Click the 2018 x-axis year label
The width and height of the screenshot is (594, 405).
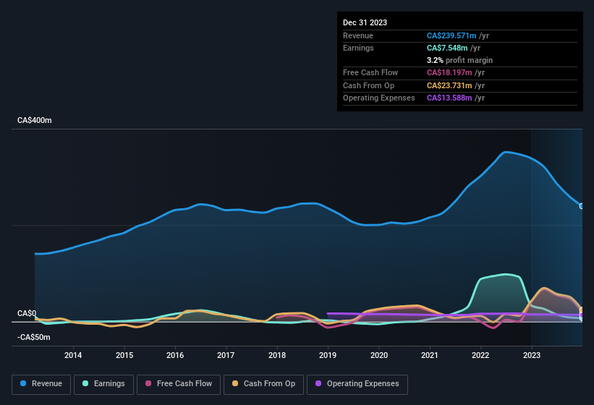[277, 355]
